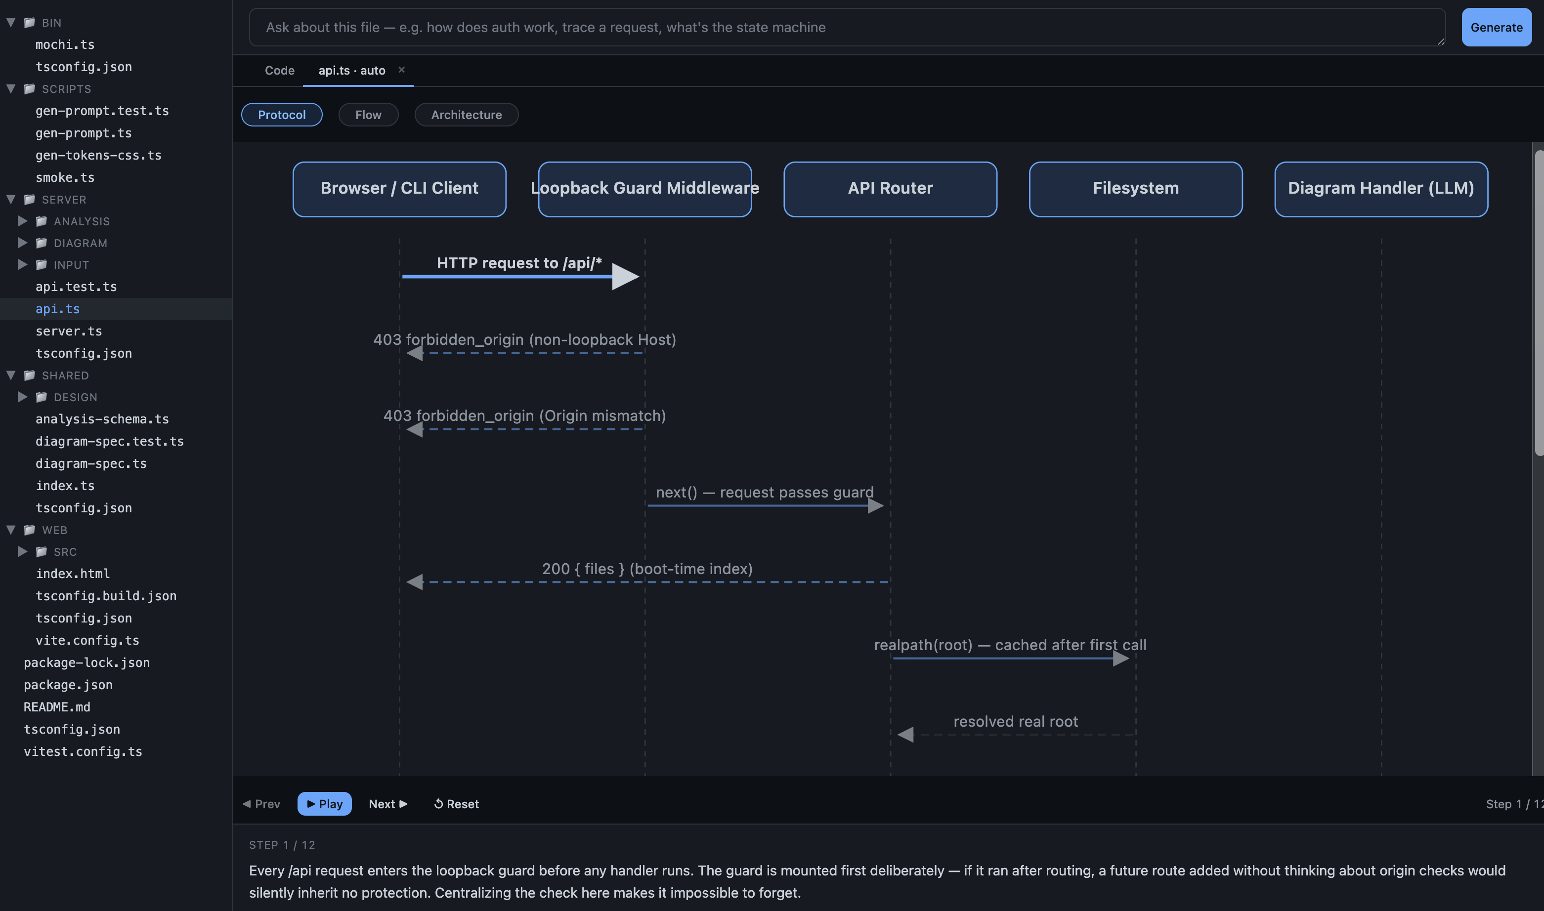Reset the diagram steps

(456, 804)
